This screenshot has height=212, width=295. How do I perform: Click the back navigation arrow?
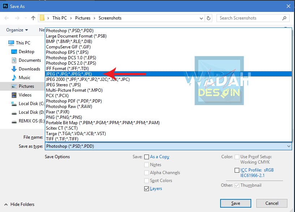[6, 18]
